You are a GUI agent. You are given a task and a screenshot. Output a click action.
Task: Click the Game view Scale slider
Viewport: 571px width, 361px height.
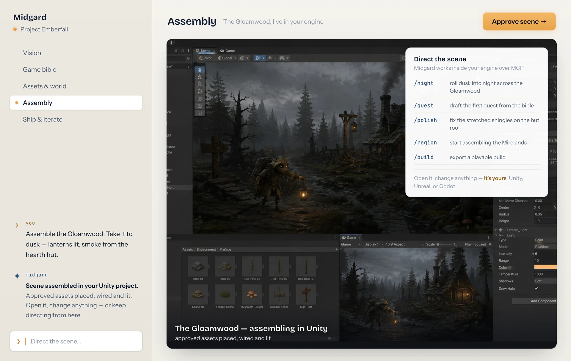(444, 244)
